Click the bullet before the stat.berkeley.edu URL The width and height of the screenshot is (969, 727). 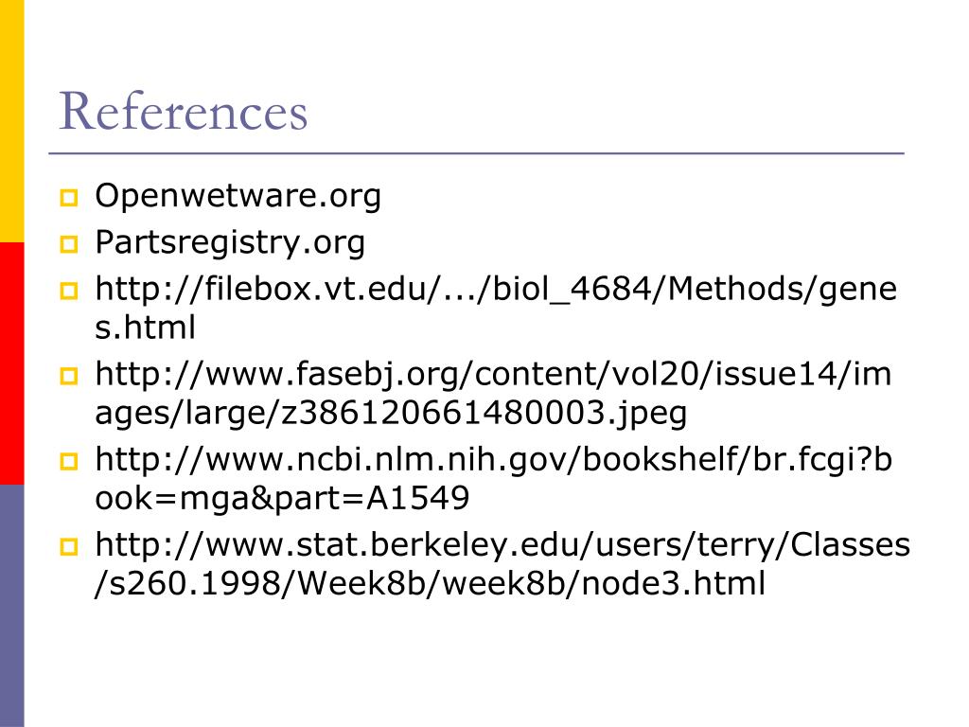point(68,548)
